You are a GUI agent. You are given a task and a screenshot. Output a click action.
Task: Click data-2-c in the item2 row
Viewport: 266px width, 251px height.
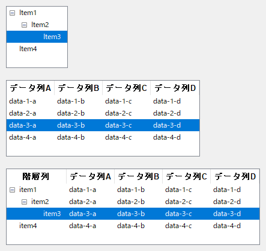[x=178, y=202]
